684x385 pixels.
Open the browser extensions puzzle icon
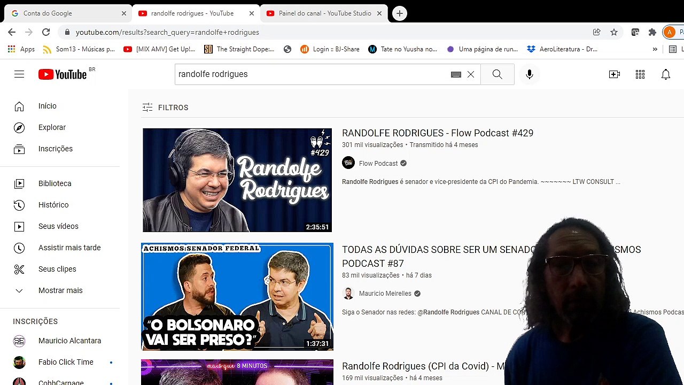[652, 32]
